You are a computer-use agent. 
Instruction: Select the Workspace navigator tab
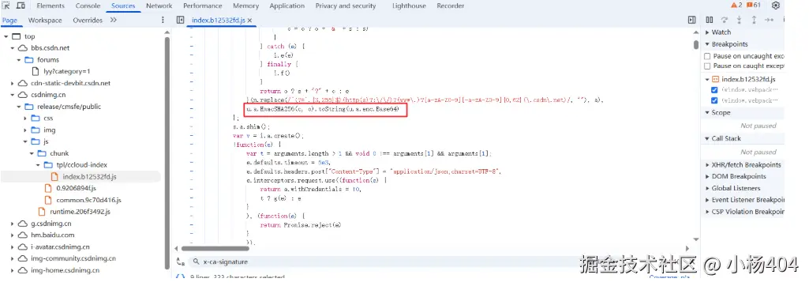(45, 20)
